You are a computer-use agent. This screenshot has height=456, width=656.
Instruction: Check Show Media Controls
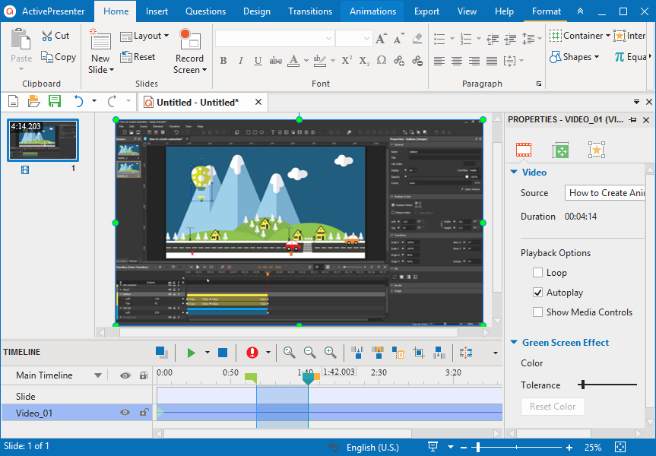(538, 312)
